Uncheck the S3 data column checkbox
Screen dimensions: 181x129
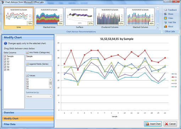pyautogui.click(x=5, y=64)
